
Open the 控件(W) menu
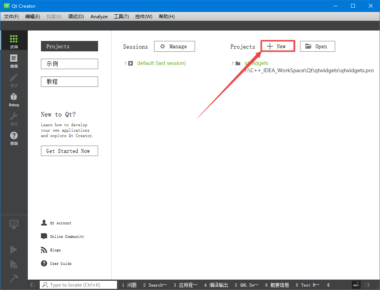pyautogui.click(x=144, y=17)
